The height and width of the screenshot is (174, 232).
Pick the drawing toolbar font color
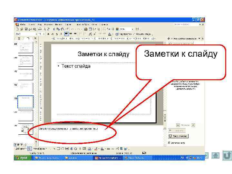click(102, 149)
